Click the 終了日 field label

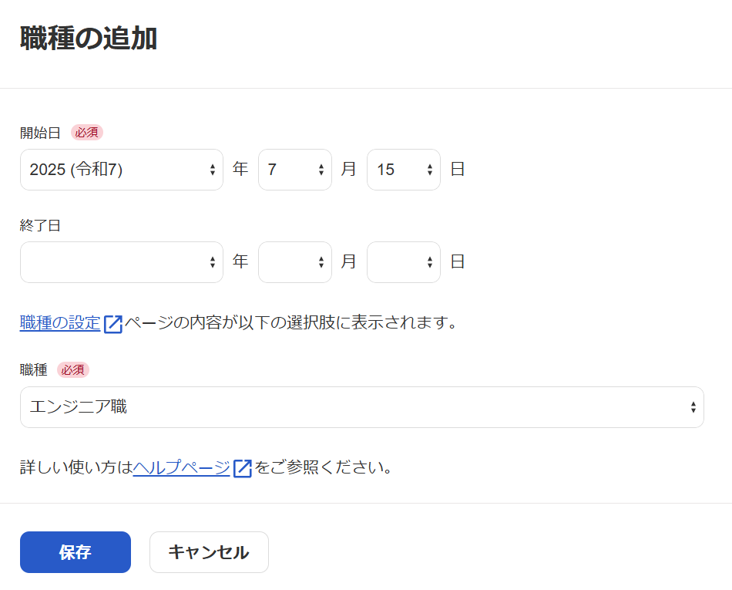(x=40, y=226)
